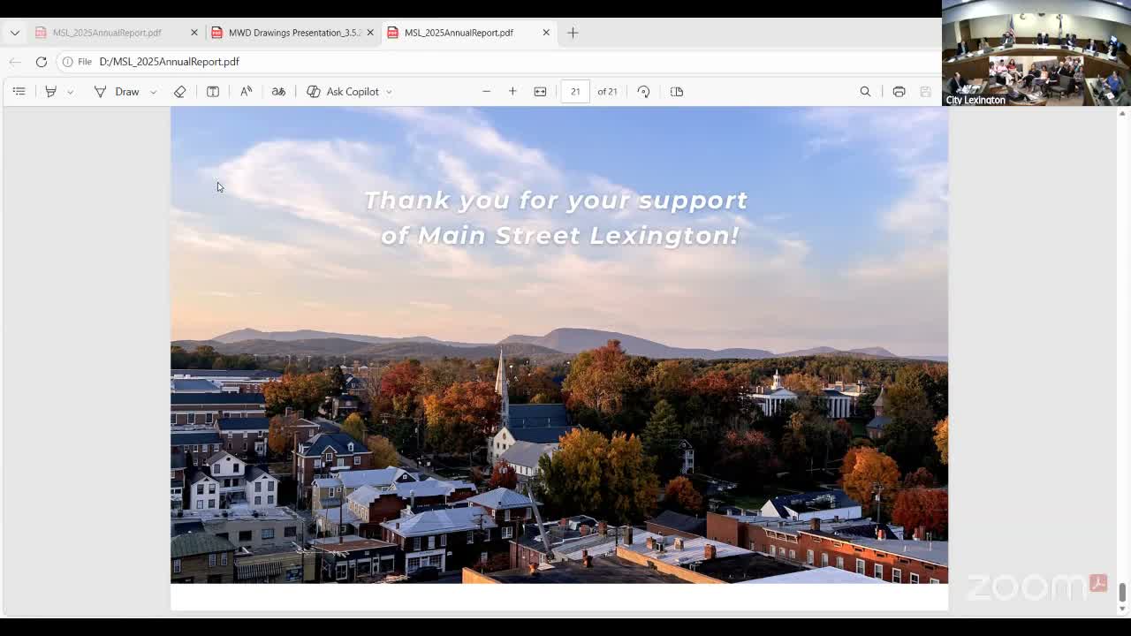Expand the Draw tool options arrow
This screenshot has width=1131, height=636.
click(x=153, y=92)
